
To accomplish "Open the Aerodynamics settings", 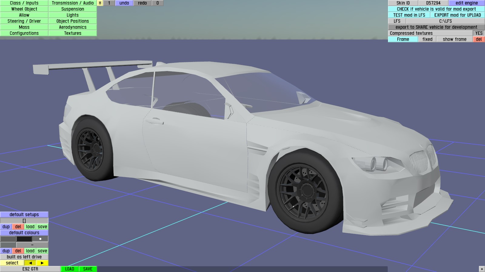I will [x=73, y=27].
